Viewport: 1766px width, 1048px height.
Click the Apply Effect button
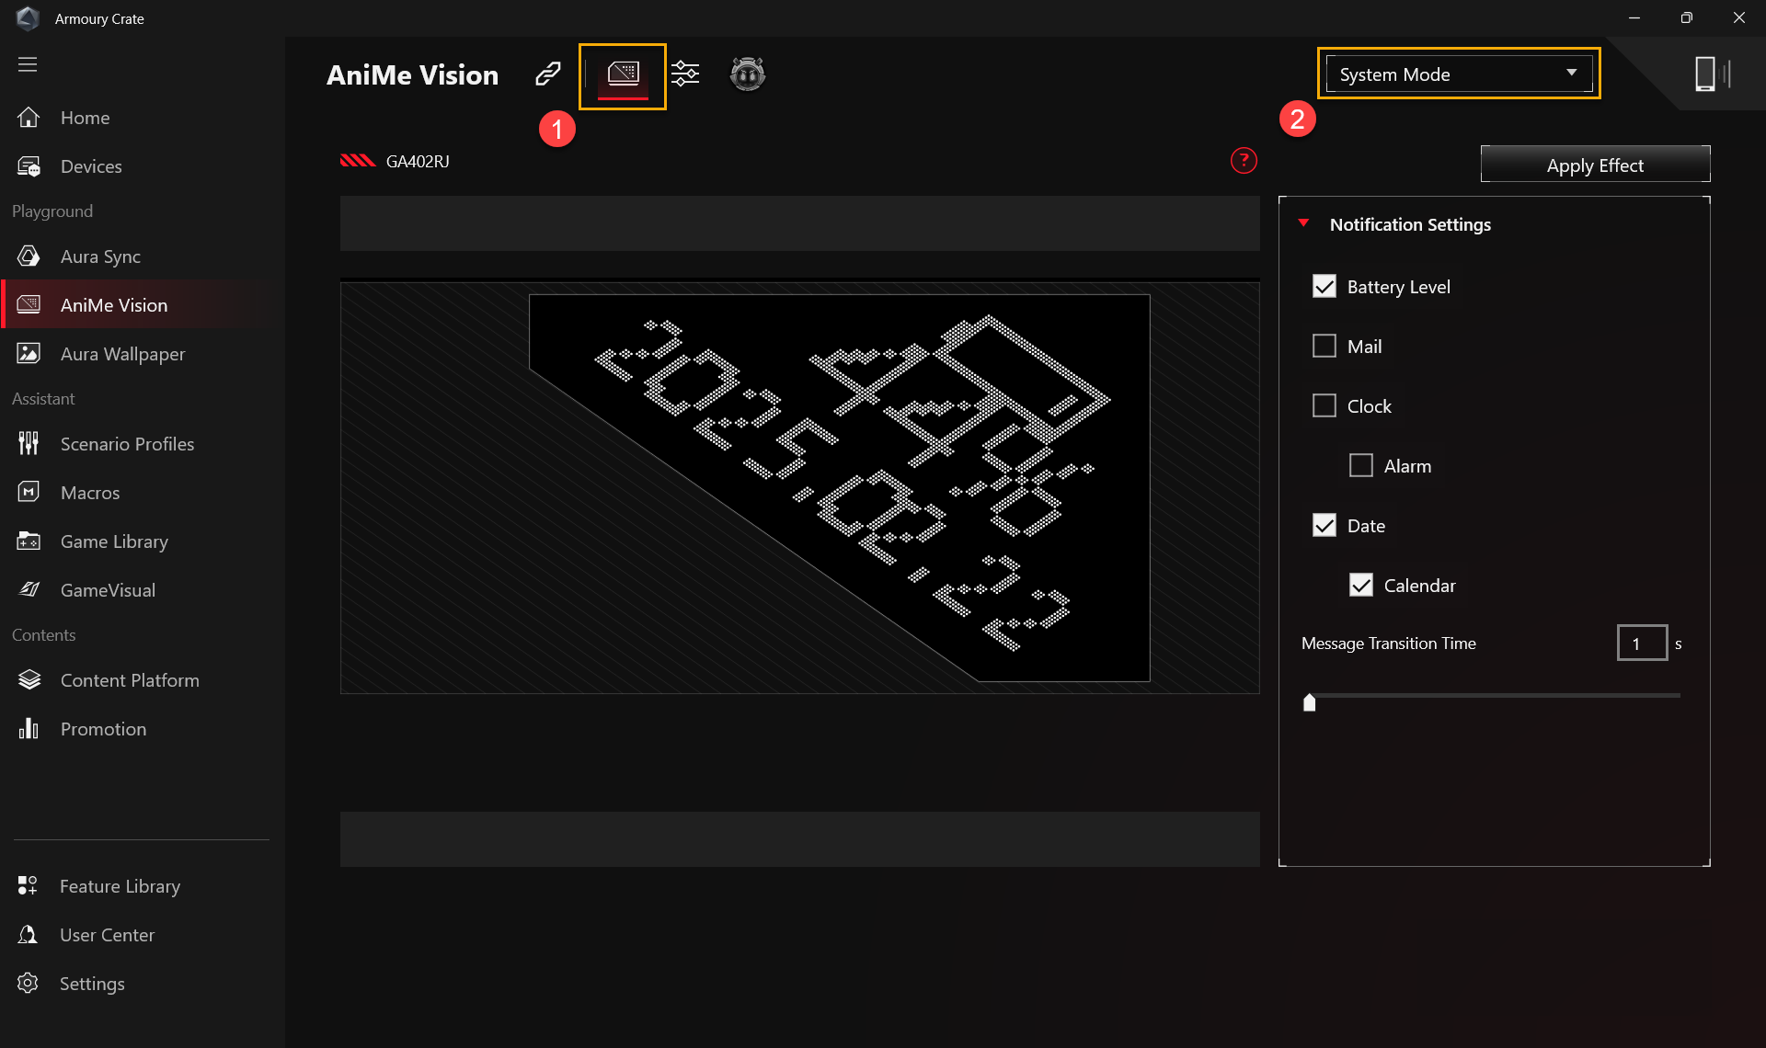1595,165
